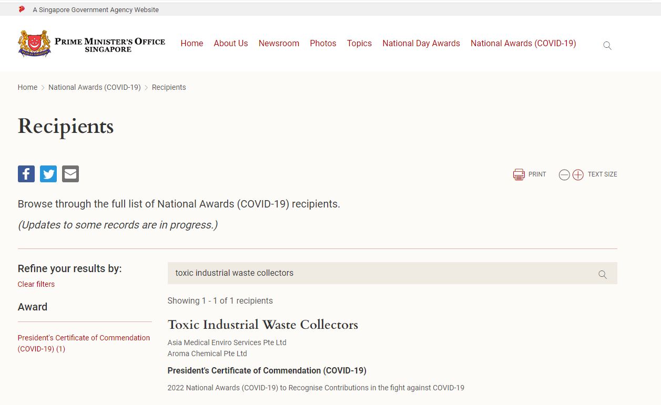Viewport: 661px width, 405px height.
Task: Open the About Us menu
Action: [231, 44]
